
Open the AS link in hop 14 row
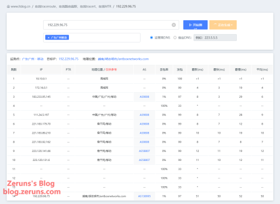[144, 196]
